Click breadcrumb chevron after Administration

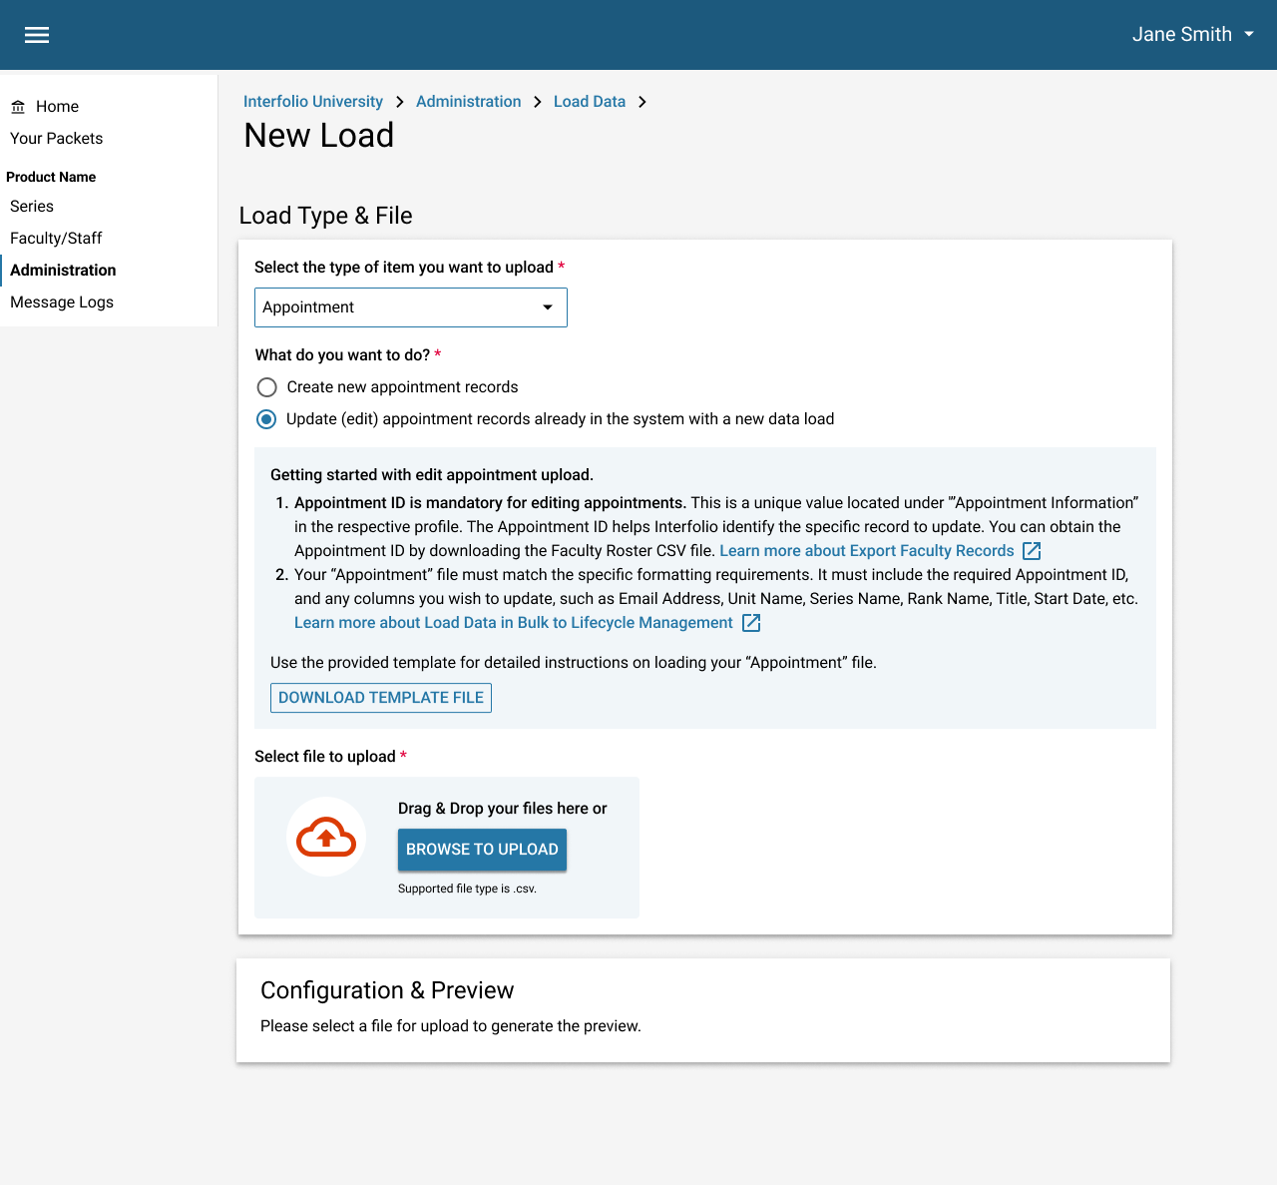click(538, 102)
